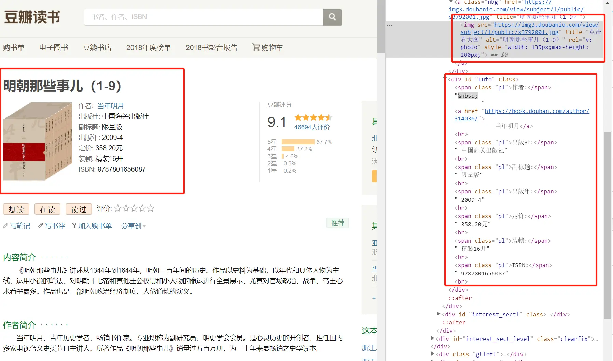Viewport: 613px width, 361px height.
Task: Click the ISBN: 9787801656087 line on the page
Action: tap(112, 169)
